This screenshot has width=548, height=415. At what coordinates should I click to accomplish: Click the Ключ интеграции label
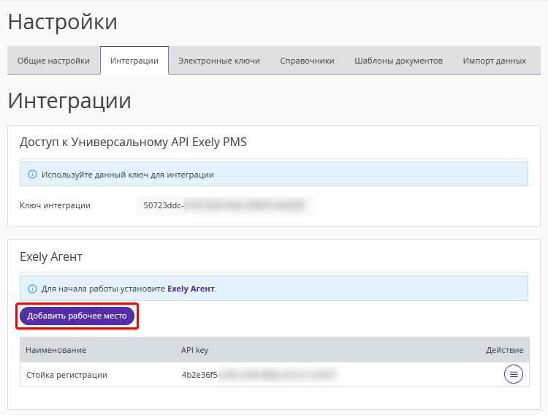(x=56, y=205)
